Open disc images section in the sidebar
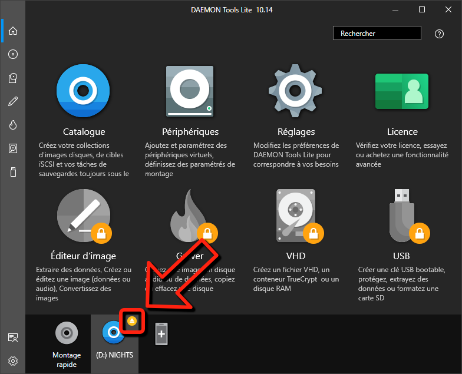Viewport: 462px width, 374px height. pos(12,54)
